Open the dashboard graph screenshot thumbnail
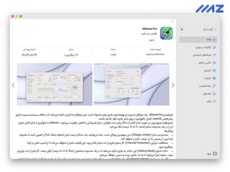This screenshot has height=172, width=230. click(x=54, y=84)
